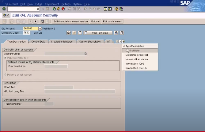Click the Previous account left arrow icon
This screenshot has height=132, width=205.
(x=30, y=21)
